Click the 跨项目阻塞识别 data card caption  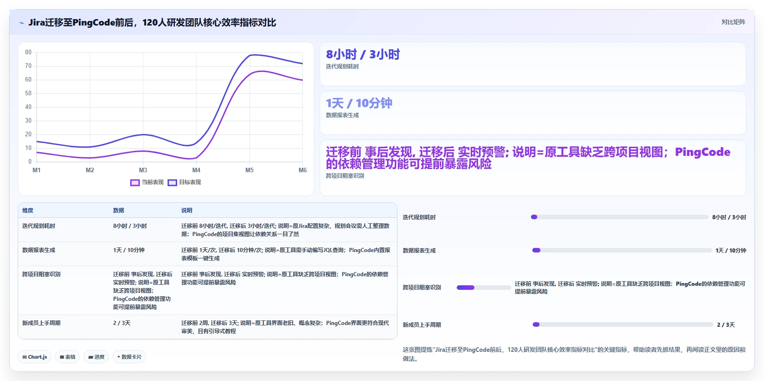345,176
